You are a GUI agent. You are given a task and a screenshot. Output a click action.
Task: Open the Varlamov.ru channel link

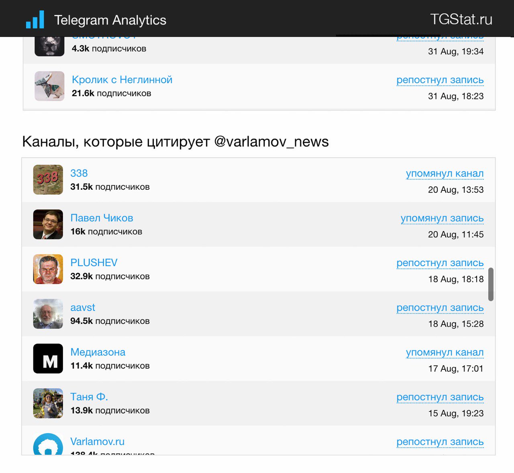[97, 441]
